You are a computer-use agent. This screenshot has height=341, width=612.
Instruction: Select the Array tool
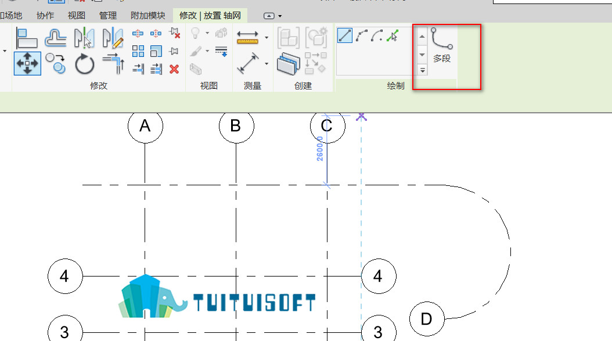pyautogui.click(x=138, y=51)
